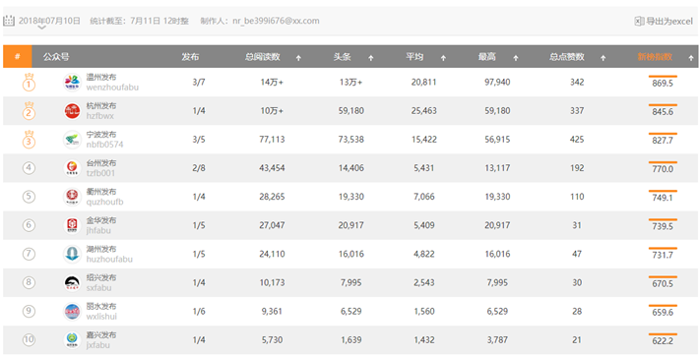Sort by 最高 column arrow

click(515, 58)
